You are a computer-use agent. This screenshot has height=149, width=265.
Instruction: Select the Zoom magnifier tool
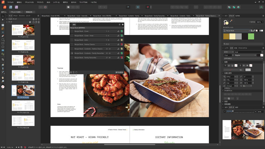click(3, 81)
